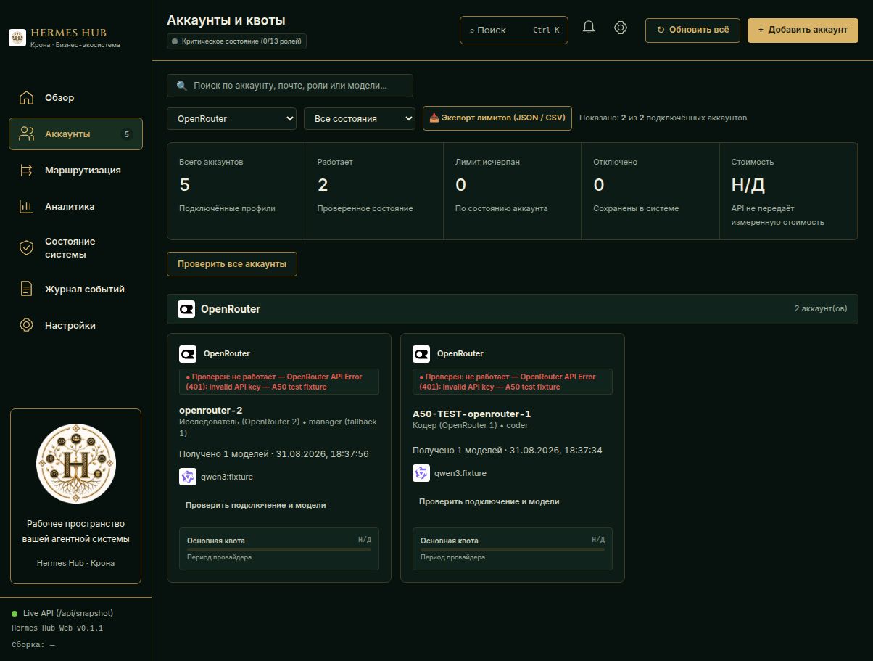873x661 pixels.
Task: Open settings gear icon in header
Action: coord(621,28)
